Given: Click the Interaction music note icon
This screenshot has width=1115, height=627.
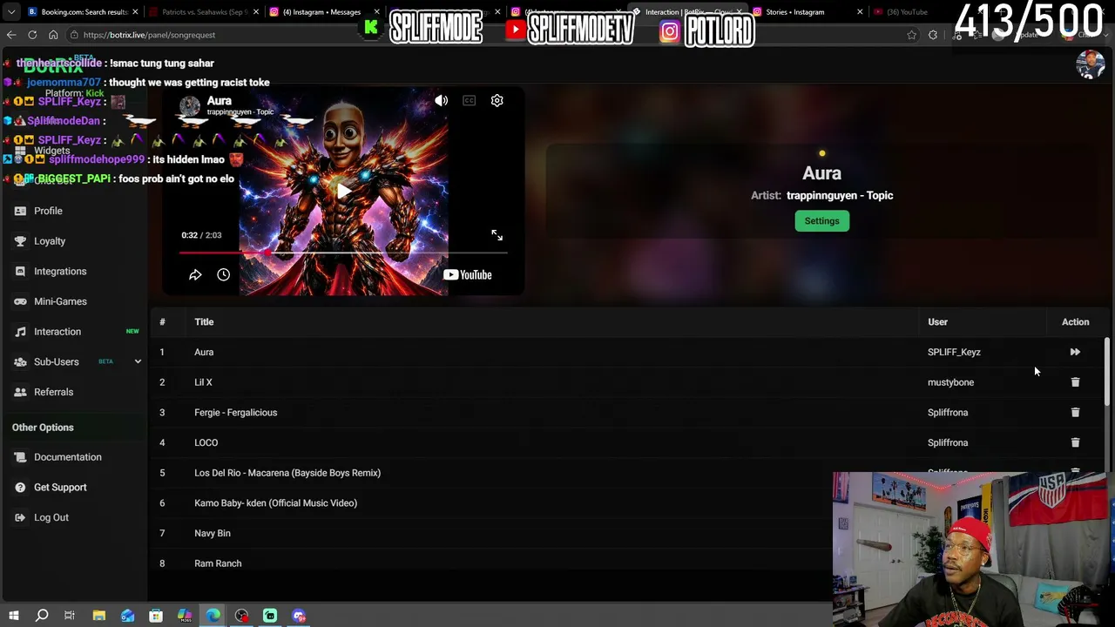Looking at the screenshot, I should [x=20, y=332].
